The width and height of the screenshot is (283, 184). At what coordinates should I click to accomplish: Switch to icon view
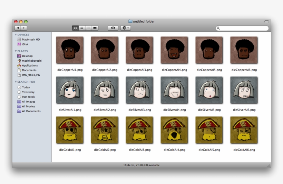point(75,28)
